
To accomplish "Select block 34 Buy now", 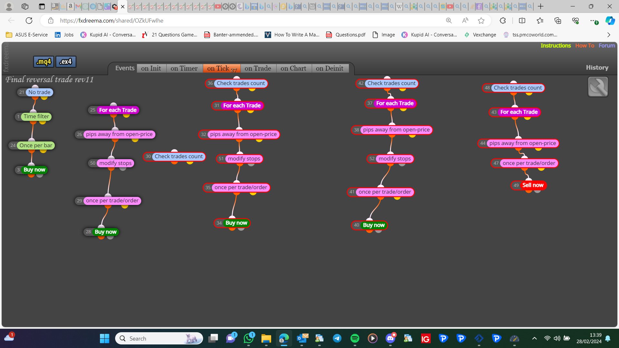I will pyautogui.click(x=232, y=223).
